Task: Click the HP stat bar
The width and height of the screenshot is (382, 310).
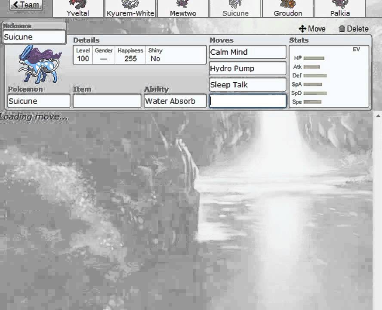Action: click(314, 58)
